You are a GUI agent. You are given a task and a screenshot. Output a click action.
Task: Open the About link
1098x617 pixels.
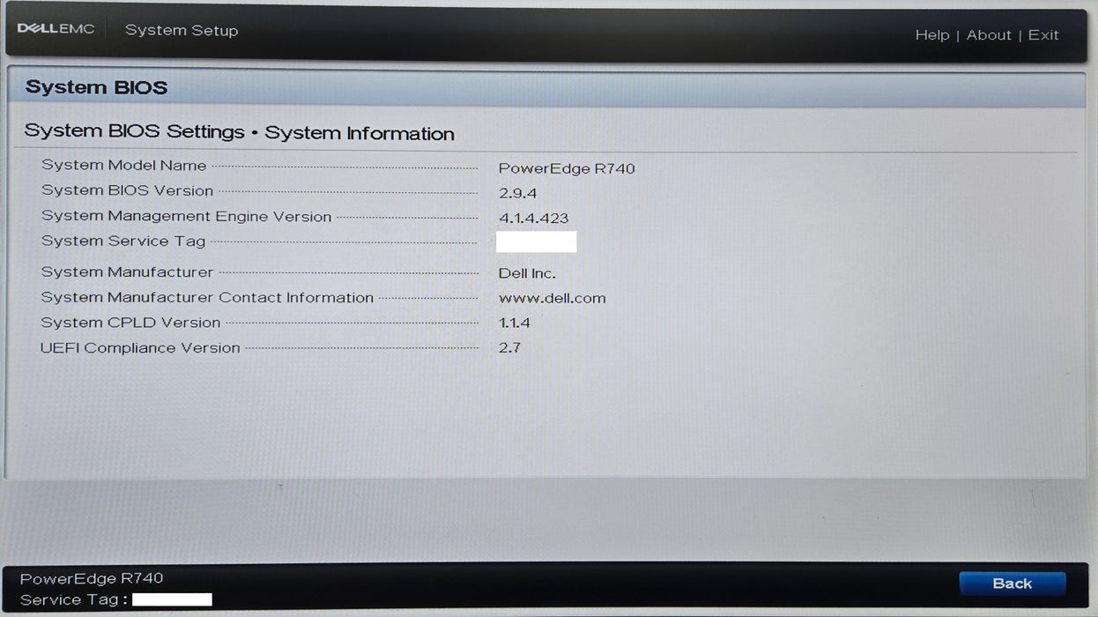[989, 35]
